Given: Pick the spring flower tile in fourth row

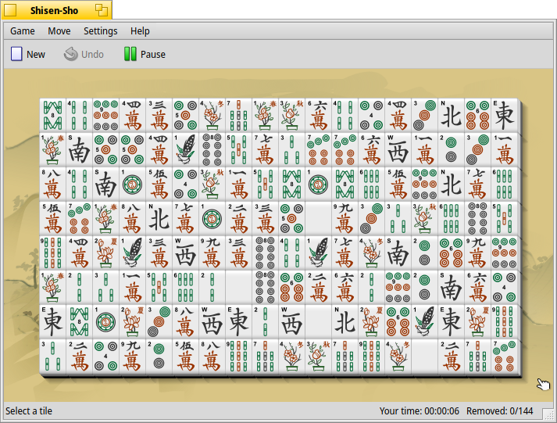Looking at the screenshot, I should (106, 219).
